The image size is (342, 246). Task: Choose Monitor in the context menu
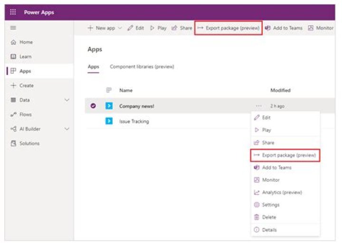point(285,180)
